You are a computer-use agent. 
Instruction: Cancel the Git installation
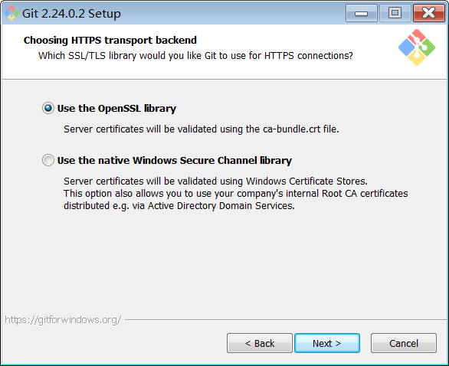[x=404, y=343]
